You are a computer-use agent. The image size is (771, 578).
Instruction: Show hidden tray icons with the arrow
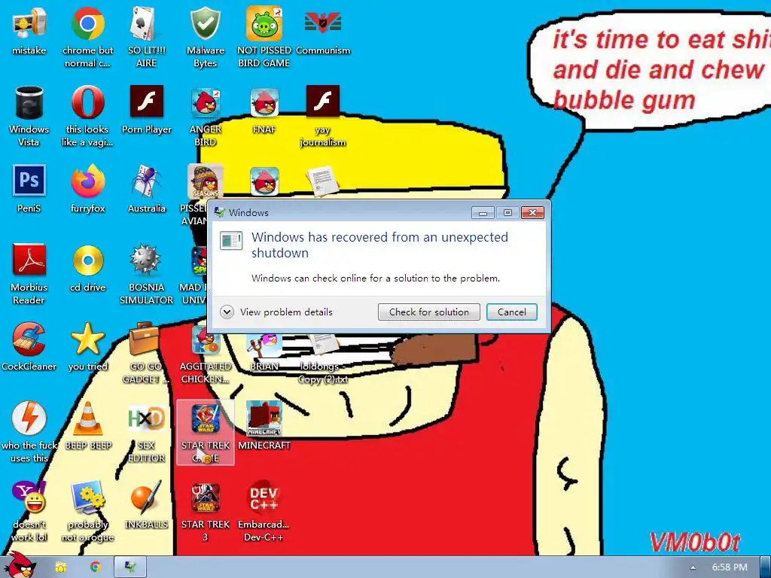(693, 567)
